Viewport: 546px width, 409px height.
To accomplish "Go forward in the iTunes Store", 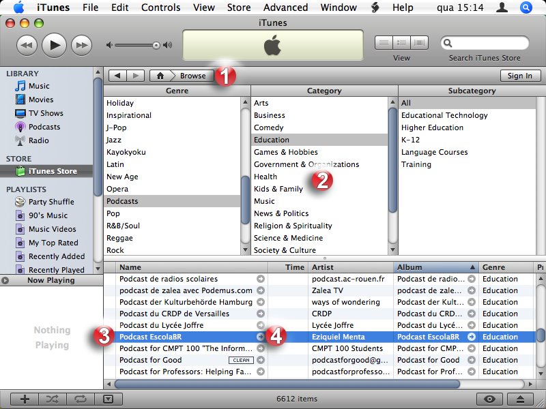I will pyautogui.click(x=135, y=76).
